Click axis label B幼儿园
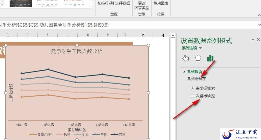Image resolution: width=261 pixels, height=140 pixels. coord(49,125)
